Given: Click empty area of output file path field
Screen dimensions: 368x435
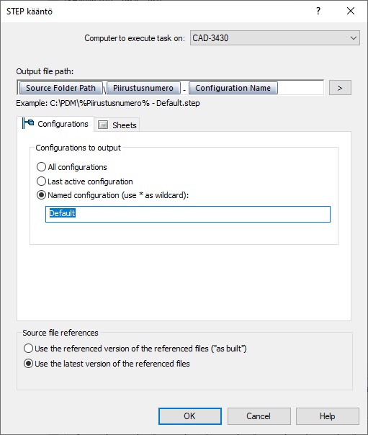Looking at the screenshot, I should point(300,88).
